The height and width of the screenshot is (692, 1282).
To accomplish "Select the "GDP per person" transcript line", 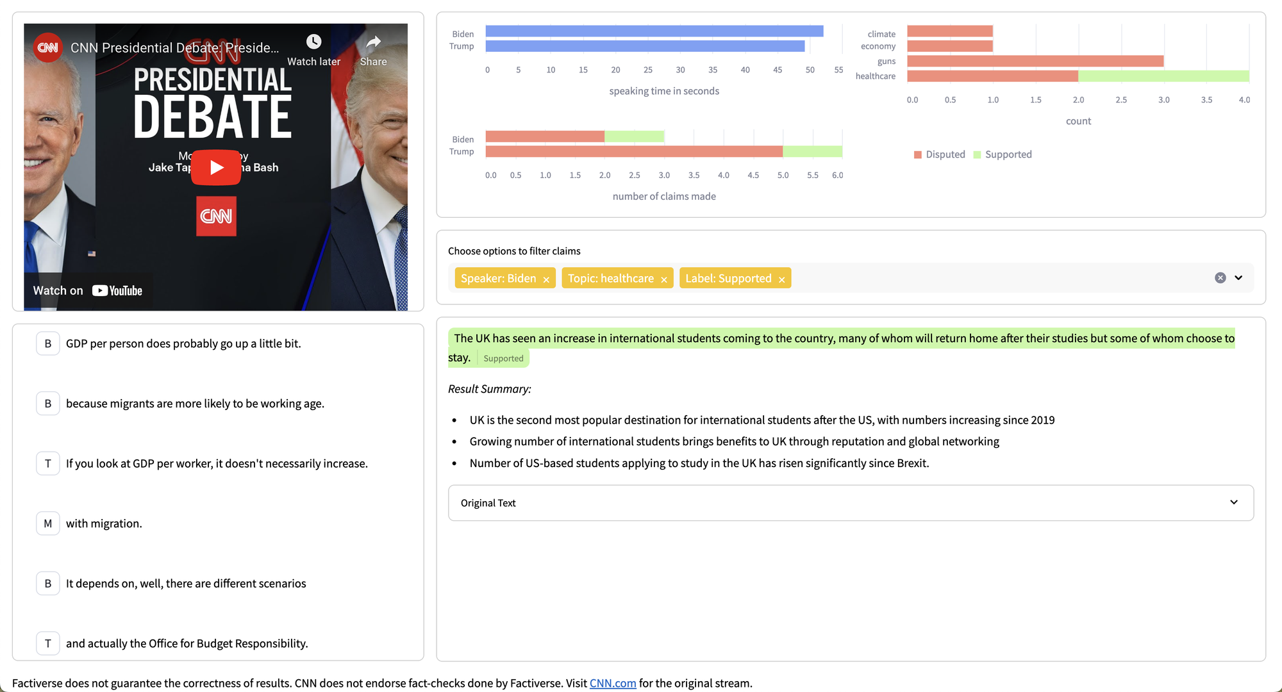I will pyautogui.click(x=183, y=343).
